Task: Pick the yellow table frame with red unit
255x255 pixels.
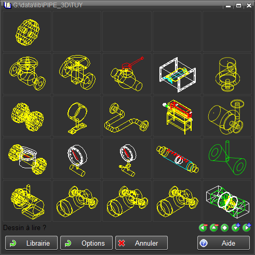Action: point(177,116)
